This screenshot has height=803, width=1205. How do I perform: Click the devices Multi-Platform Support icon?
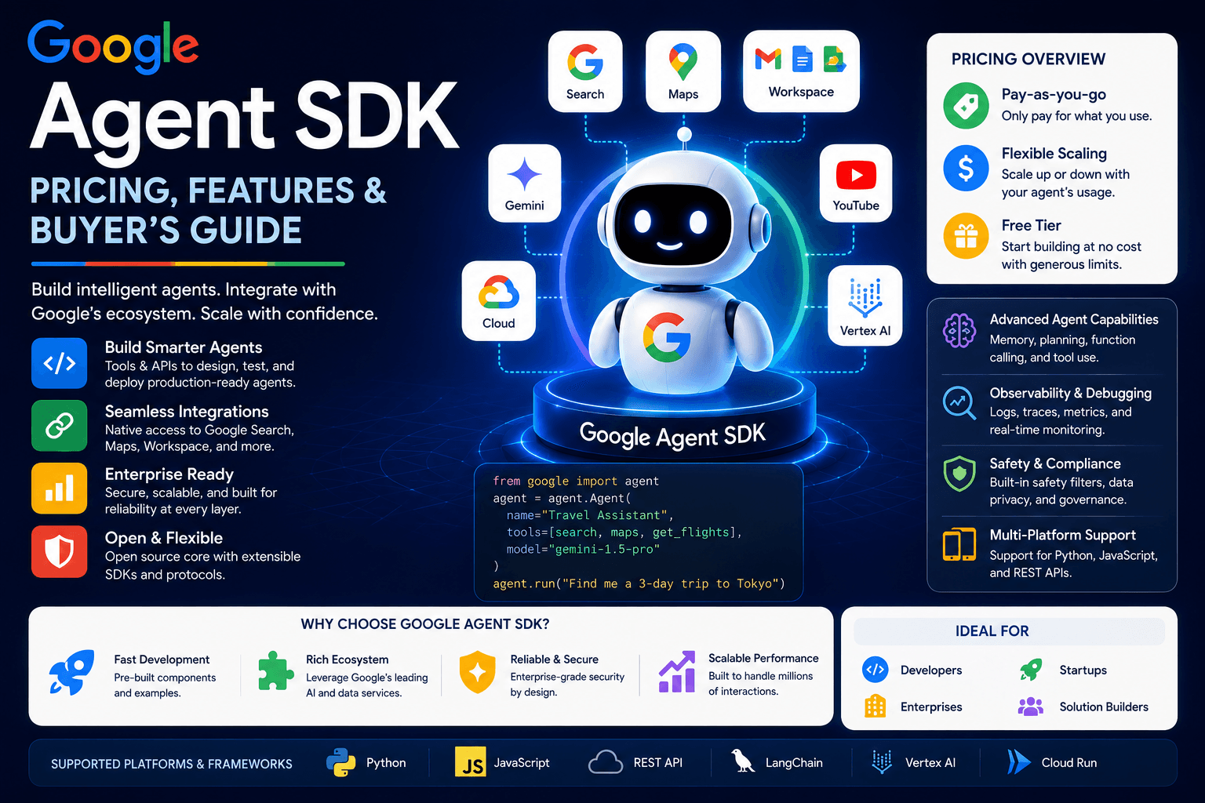click(x=959, y=544)
